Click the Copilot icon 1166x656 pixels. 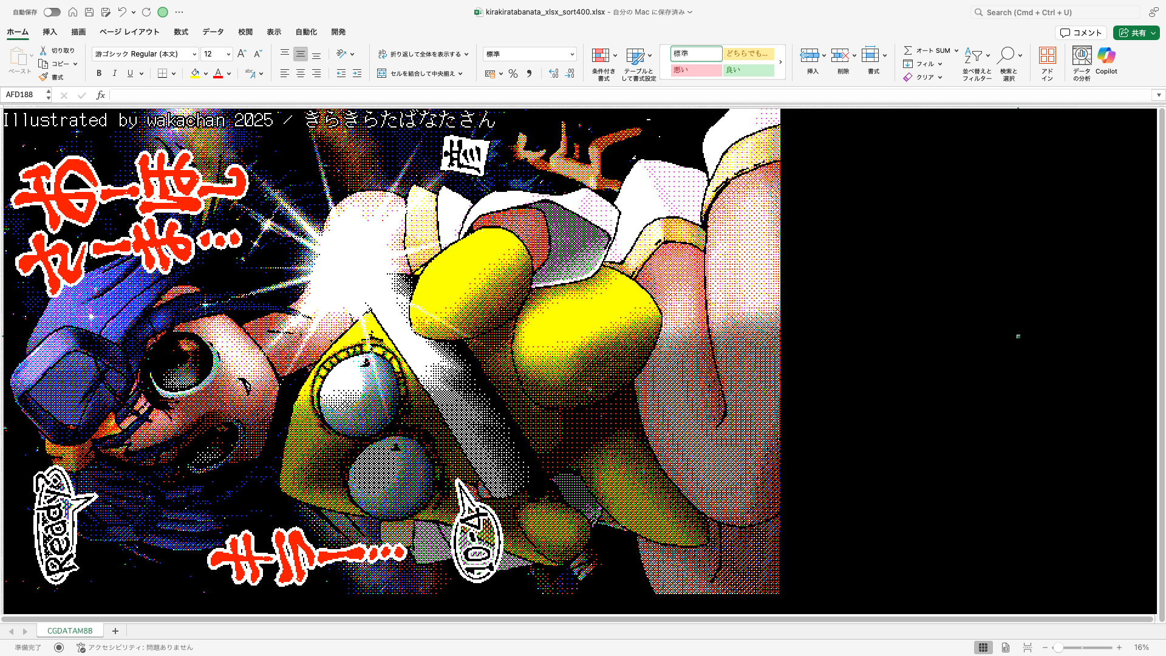tap(1106, 56)
